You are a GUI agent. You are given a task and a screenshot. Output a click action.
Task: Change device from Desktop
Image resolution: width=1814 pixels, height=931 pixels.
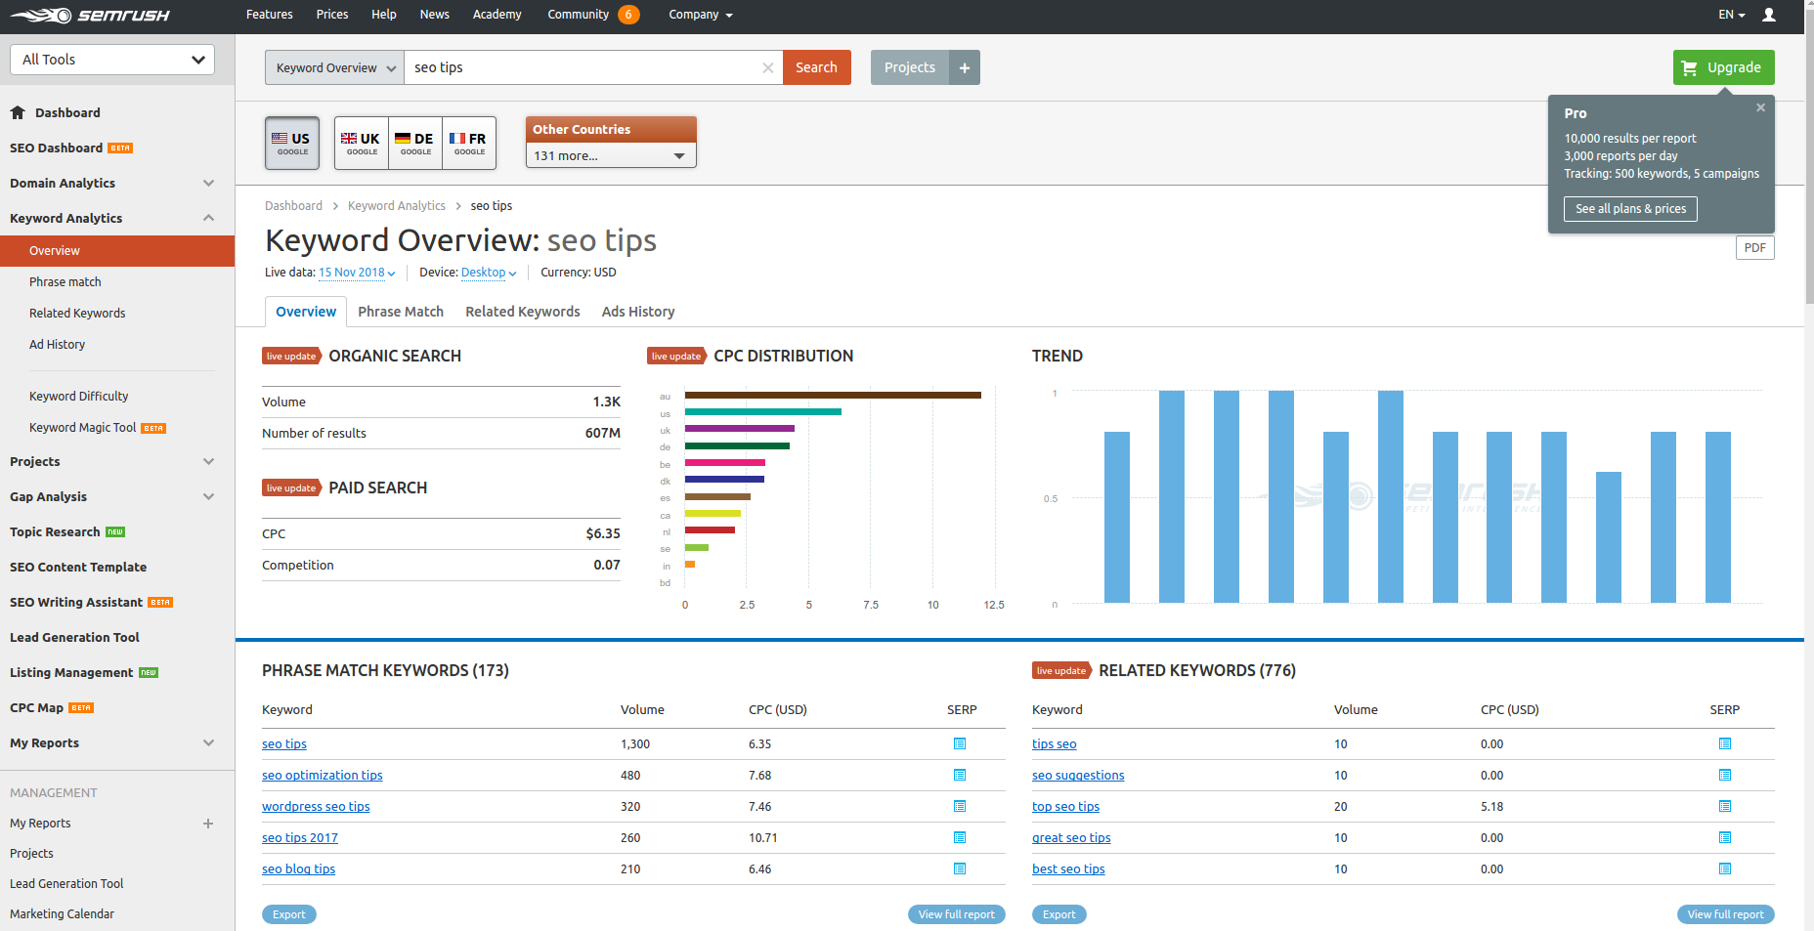click(489, 273)
